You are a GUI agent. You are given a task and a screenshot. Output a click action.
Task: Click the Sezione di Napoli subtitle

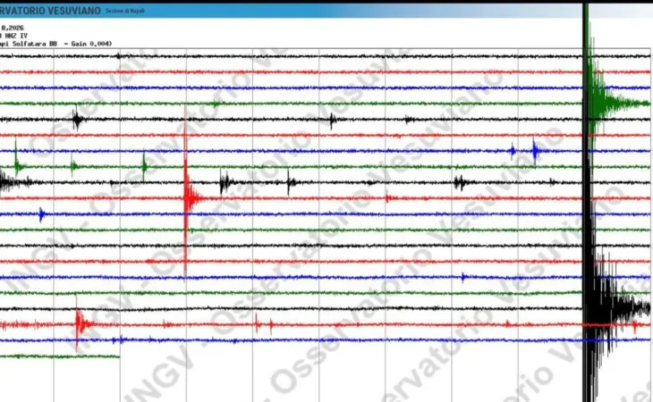point(124,11)
